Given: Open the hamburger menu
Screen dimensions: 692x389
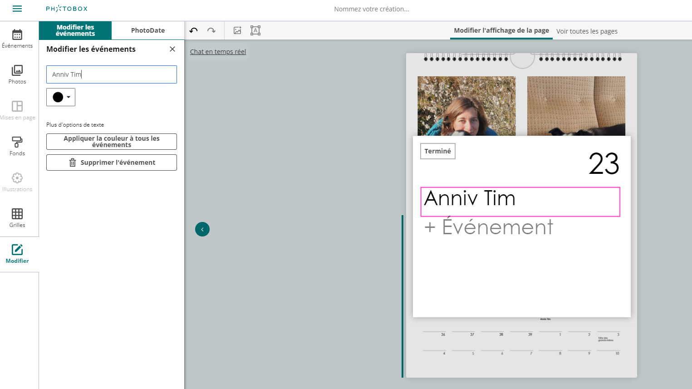Looking at the screenshot, I should pyautogui.click(x=17, y=9).
